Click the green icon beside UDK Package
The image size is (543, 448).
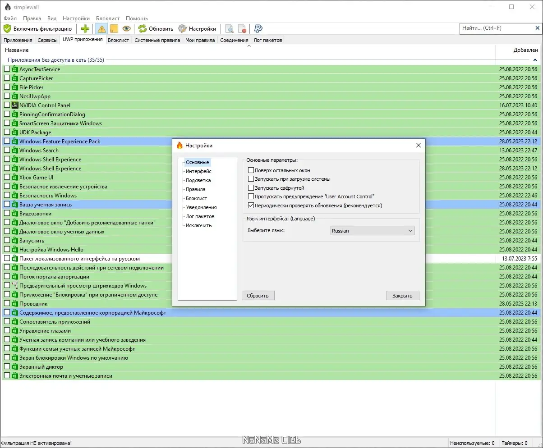pyautogui.click(x=14, y=132)
